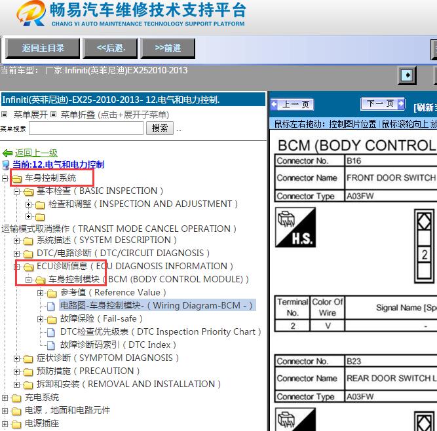The height and width of the screenshot is (431, 437).
Task: Go to previous page with 上一页
Action: coord(292,105)
